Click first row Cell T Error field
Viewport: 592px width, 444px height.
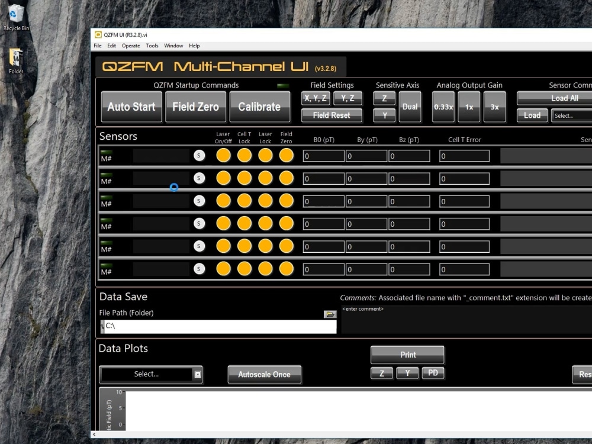[464, 156]
